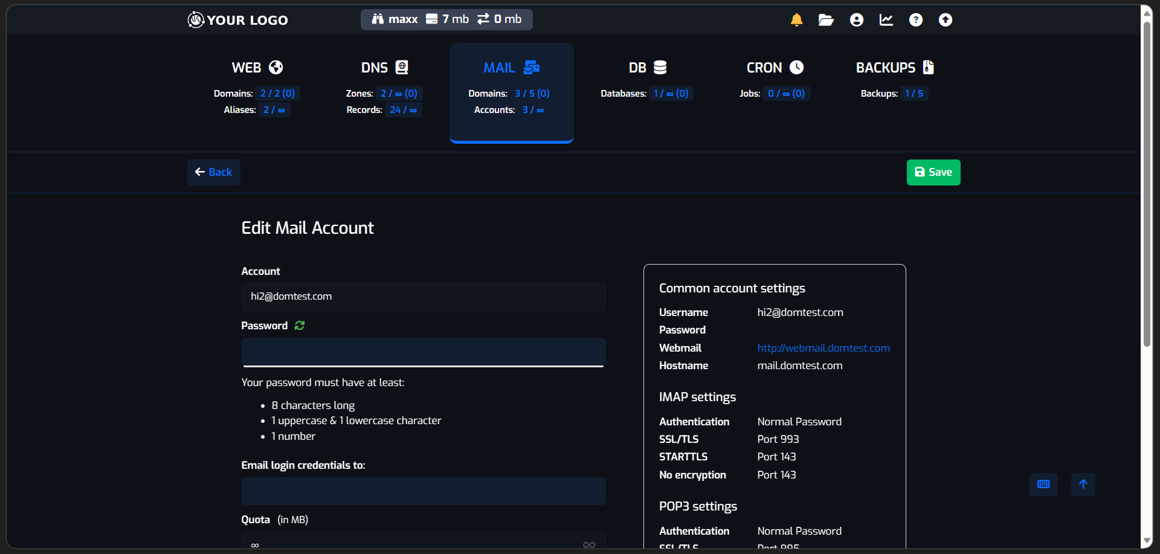Open help via the question mark icon
Image resolution: width=1160 pixels, height=554 pixels.
tap(916, 19)
